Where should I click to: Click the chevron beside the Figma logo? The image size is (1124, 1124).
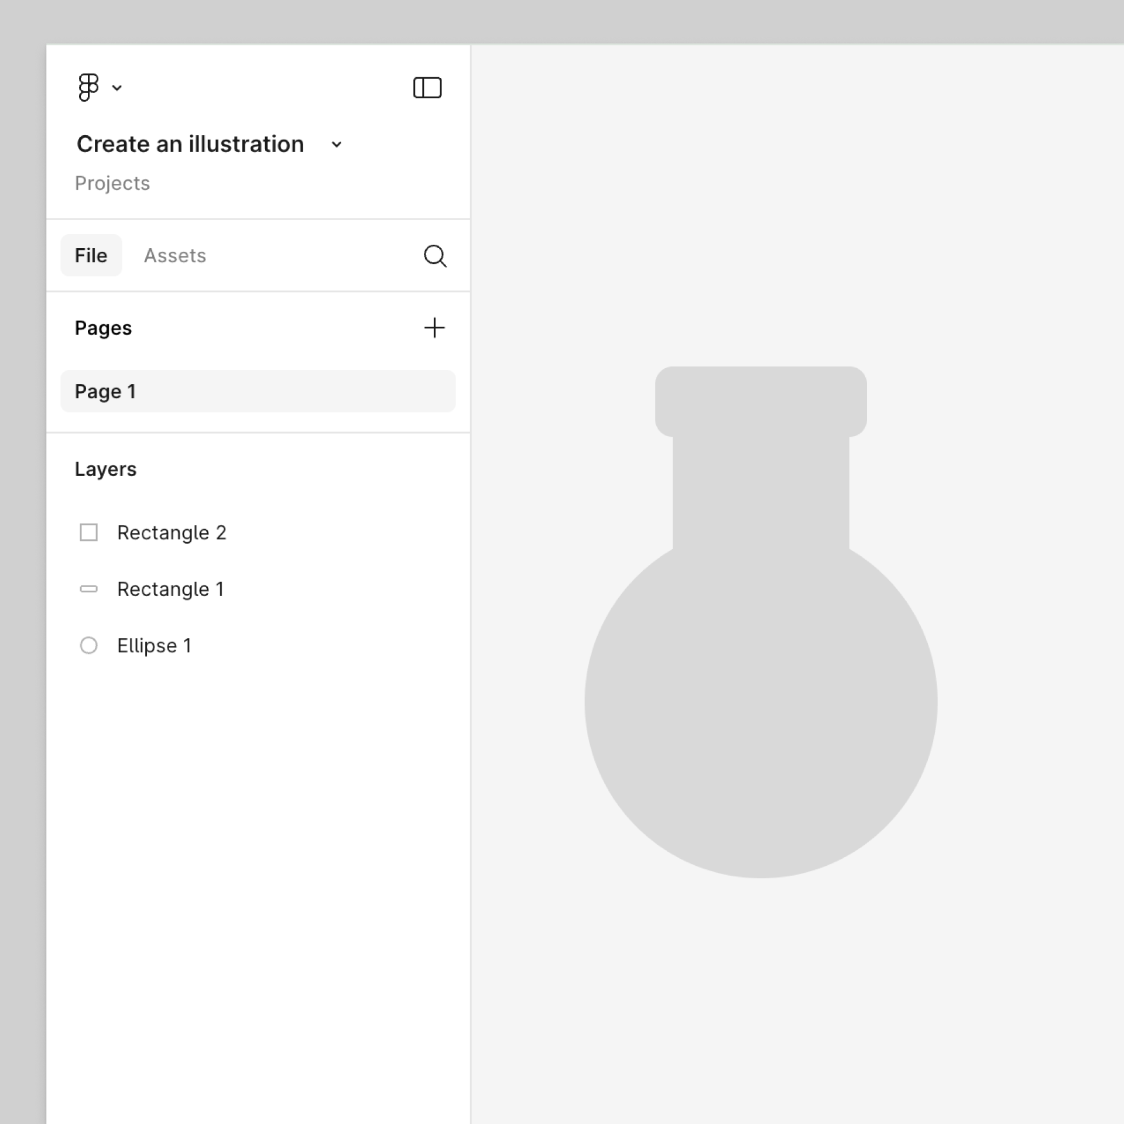click(x=117, y=88)
